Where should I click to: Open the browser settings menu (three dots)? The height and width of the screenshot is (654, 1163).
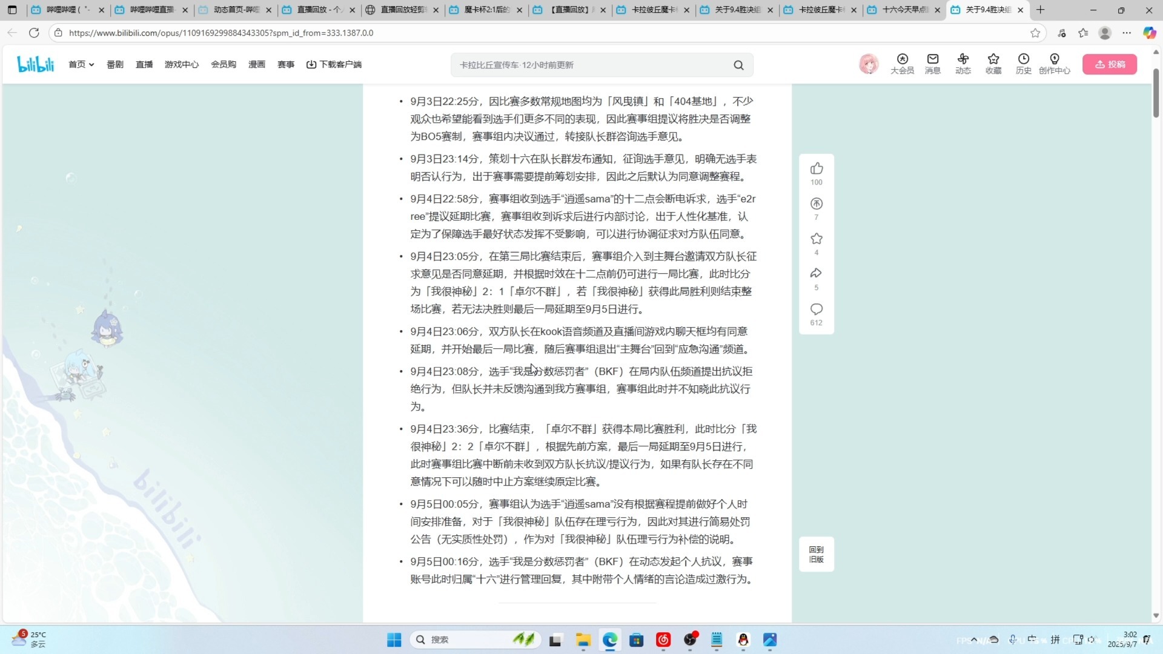(x=1127, y=33)
